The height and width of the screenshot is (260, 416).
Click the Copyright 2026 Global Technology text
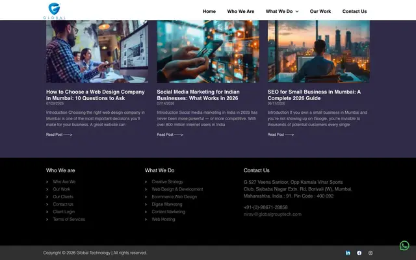95,253
